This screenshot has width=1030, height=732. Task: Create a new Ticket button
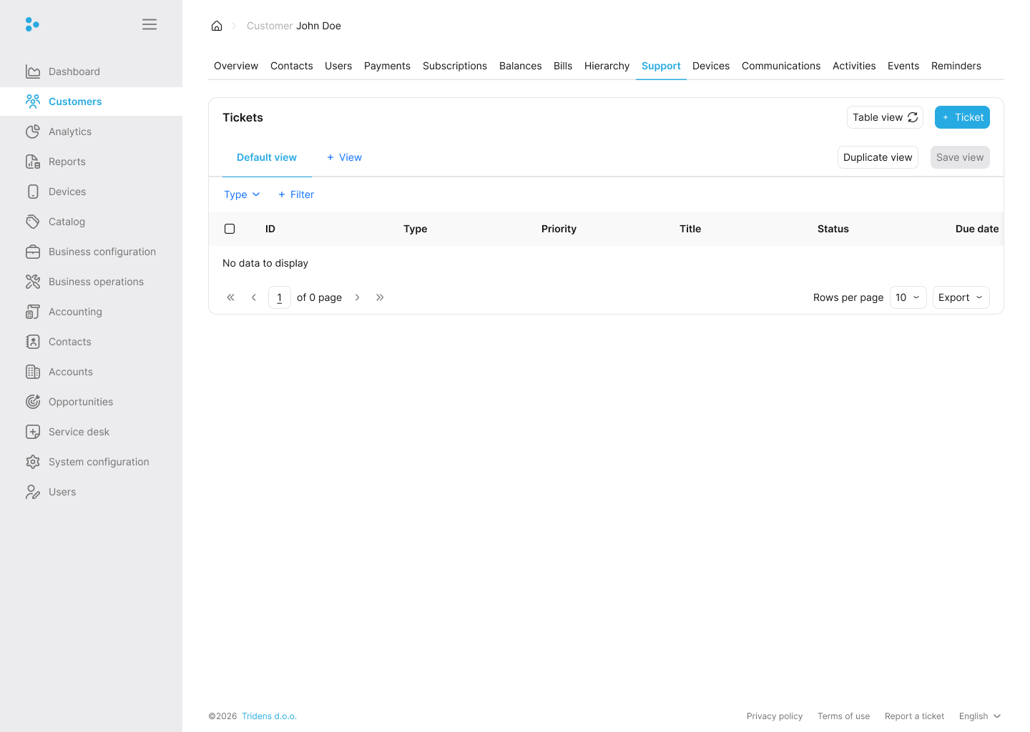962,117
